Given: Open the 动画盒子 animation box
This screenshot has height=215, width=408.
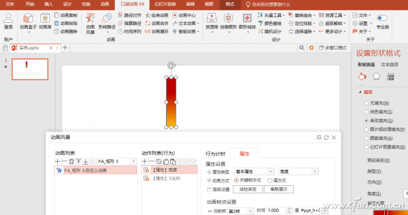Looking at the screenshot, I should (28, 23).
